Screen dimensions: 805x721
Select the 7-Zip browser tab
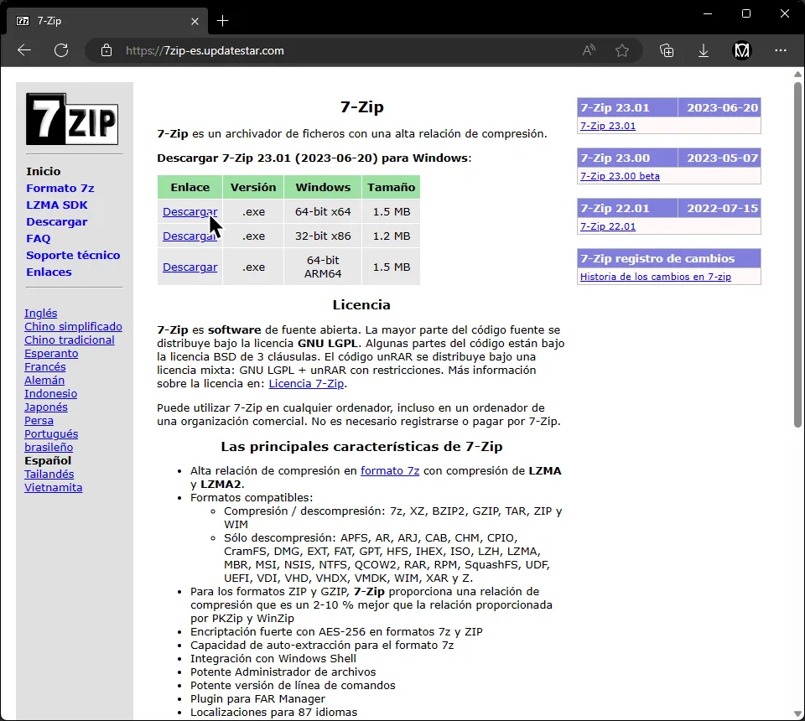coord(101,20)
